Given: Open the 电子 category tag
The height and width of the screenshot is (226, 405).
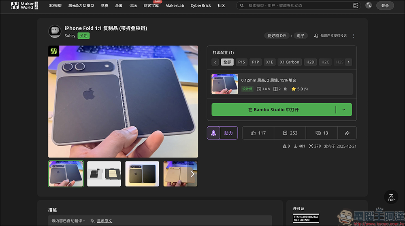Looking at the screenshot, I should coord(301,36).
